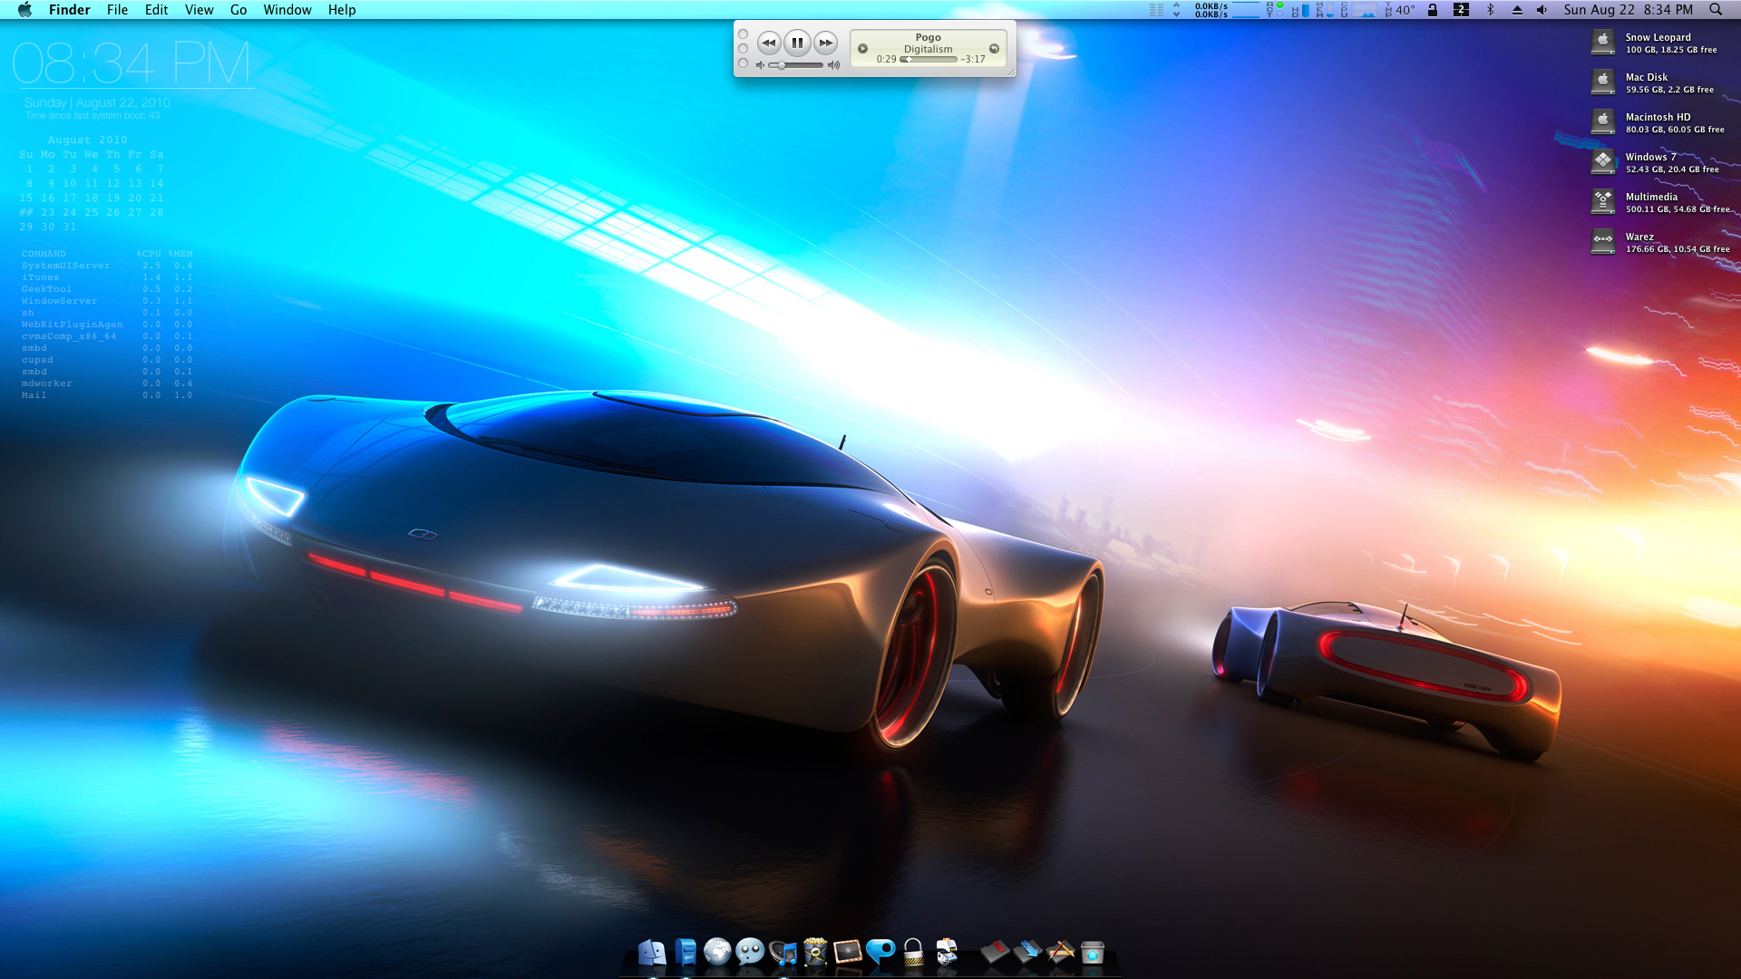Adjust the iTunes volume slider
1741x979 pixels.
coord(796,65)
